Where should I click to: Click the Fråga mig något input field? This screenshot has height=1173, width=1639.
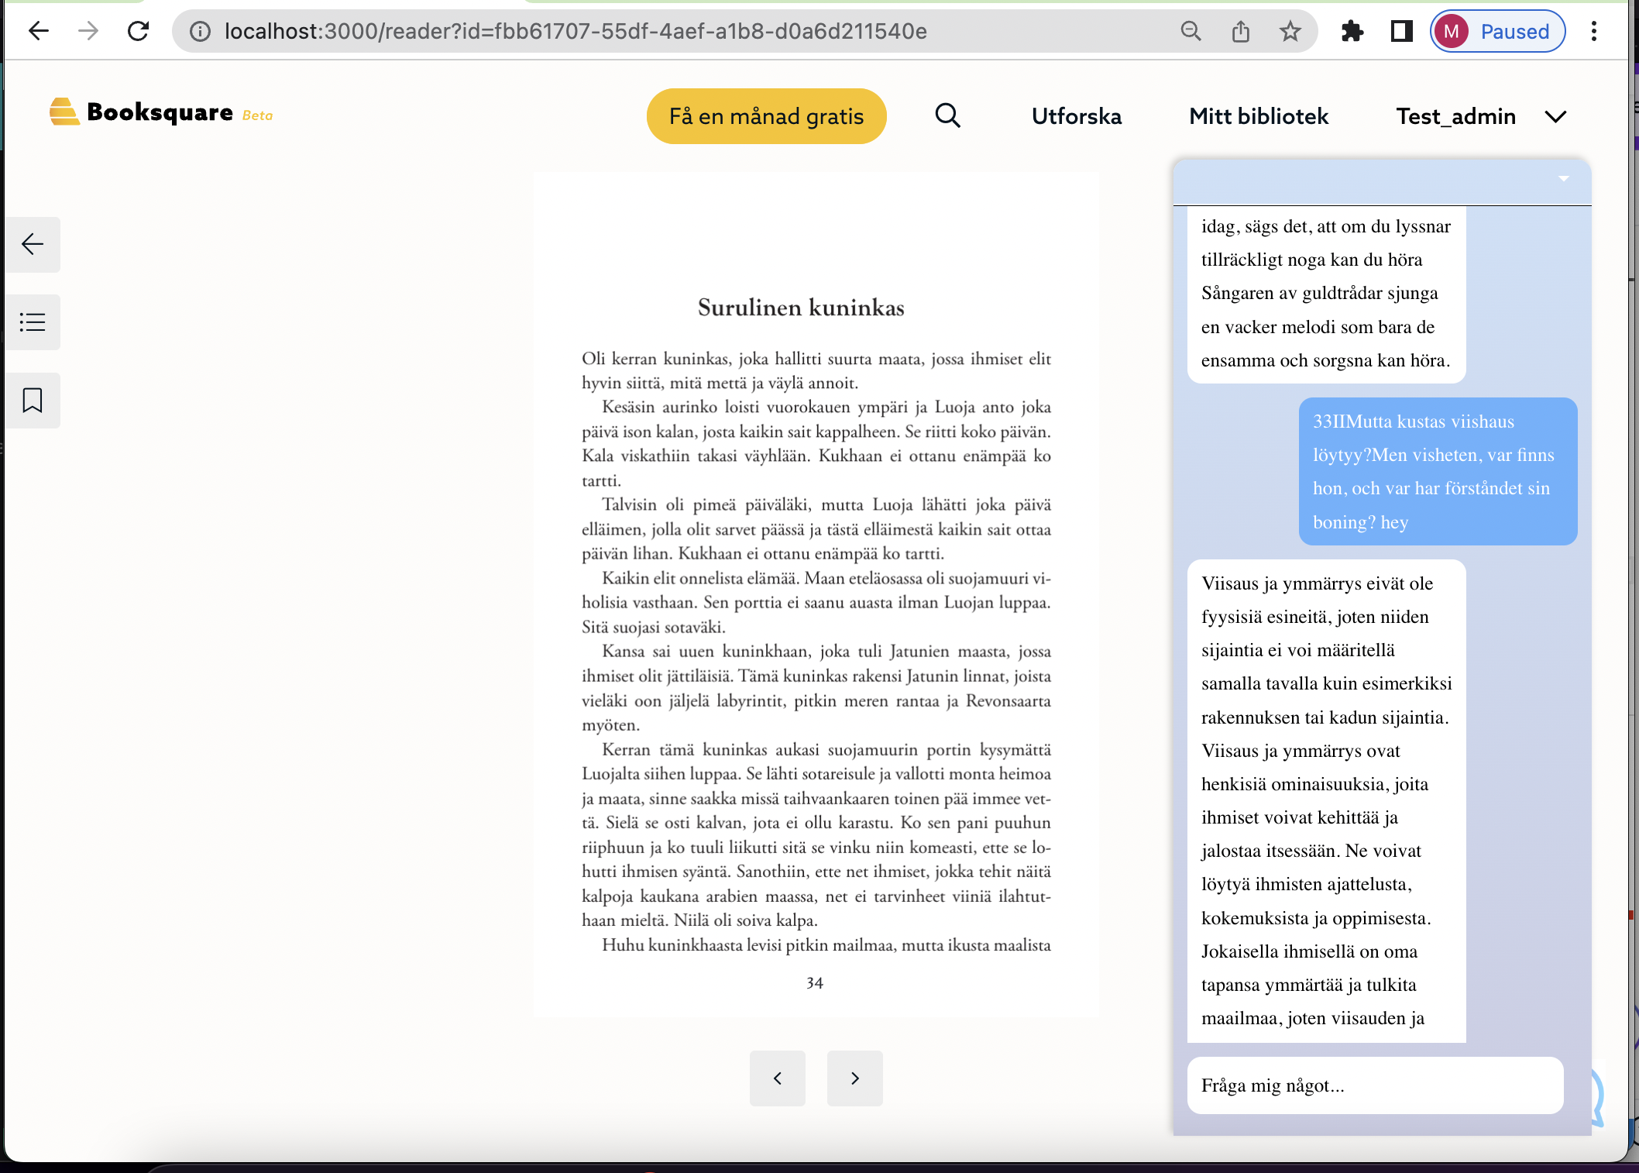(x=1375, y=1085)
